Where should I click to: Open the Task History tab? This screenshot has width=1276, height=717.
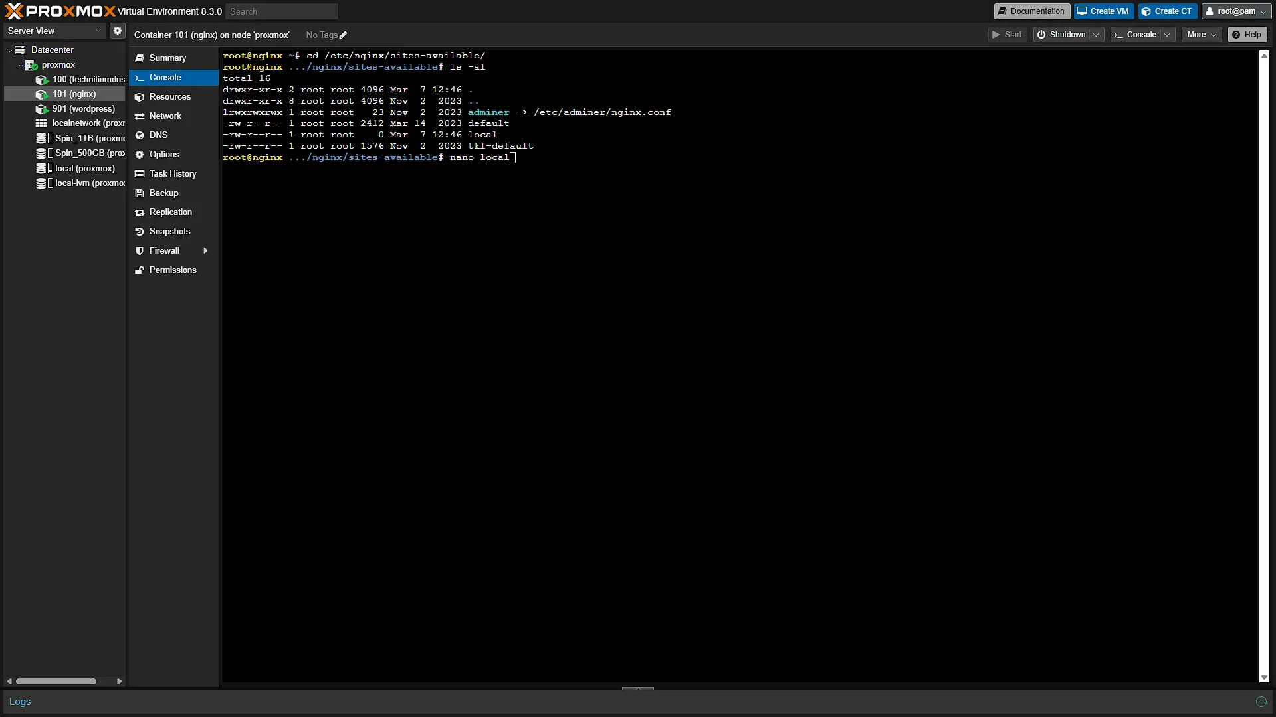coord(174,174)
